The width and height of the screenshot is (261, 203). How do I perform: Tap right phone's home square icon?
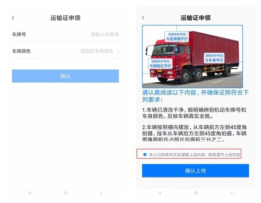click(196, 193)
